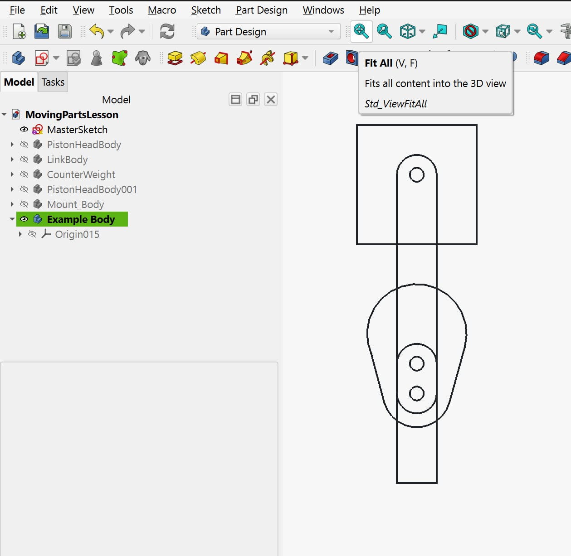Show the hidden PistonHeadBody001
Image resolution: width=571 pixels, height=556 pixels.
(24, 189)
